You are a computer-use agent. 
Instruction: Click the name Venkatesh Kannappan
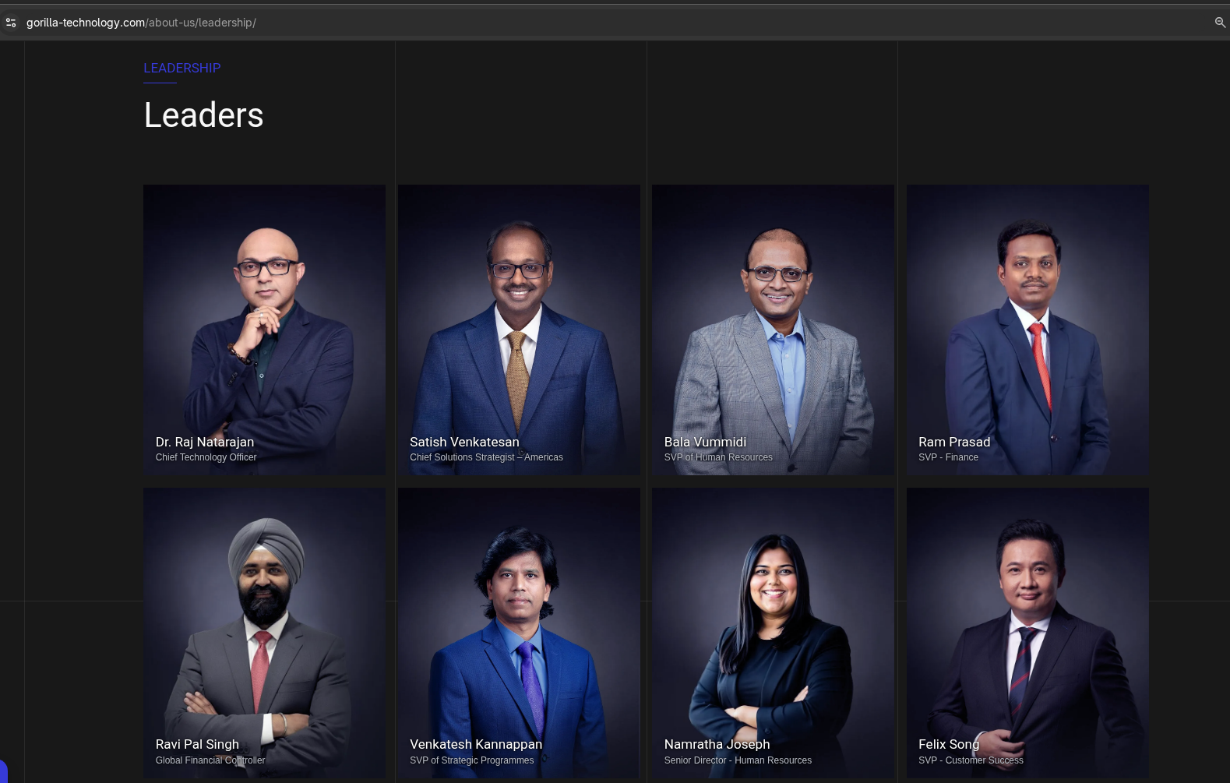coord(476,744)
